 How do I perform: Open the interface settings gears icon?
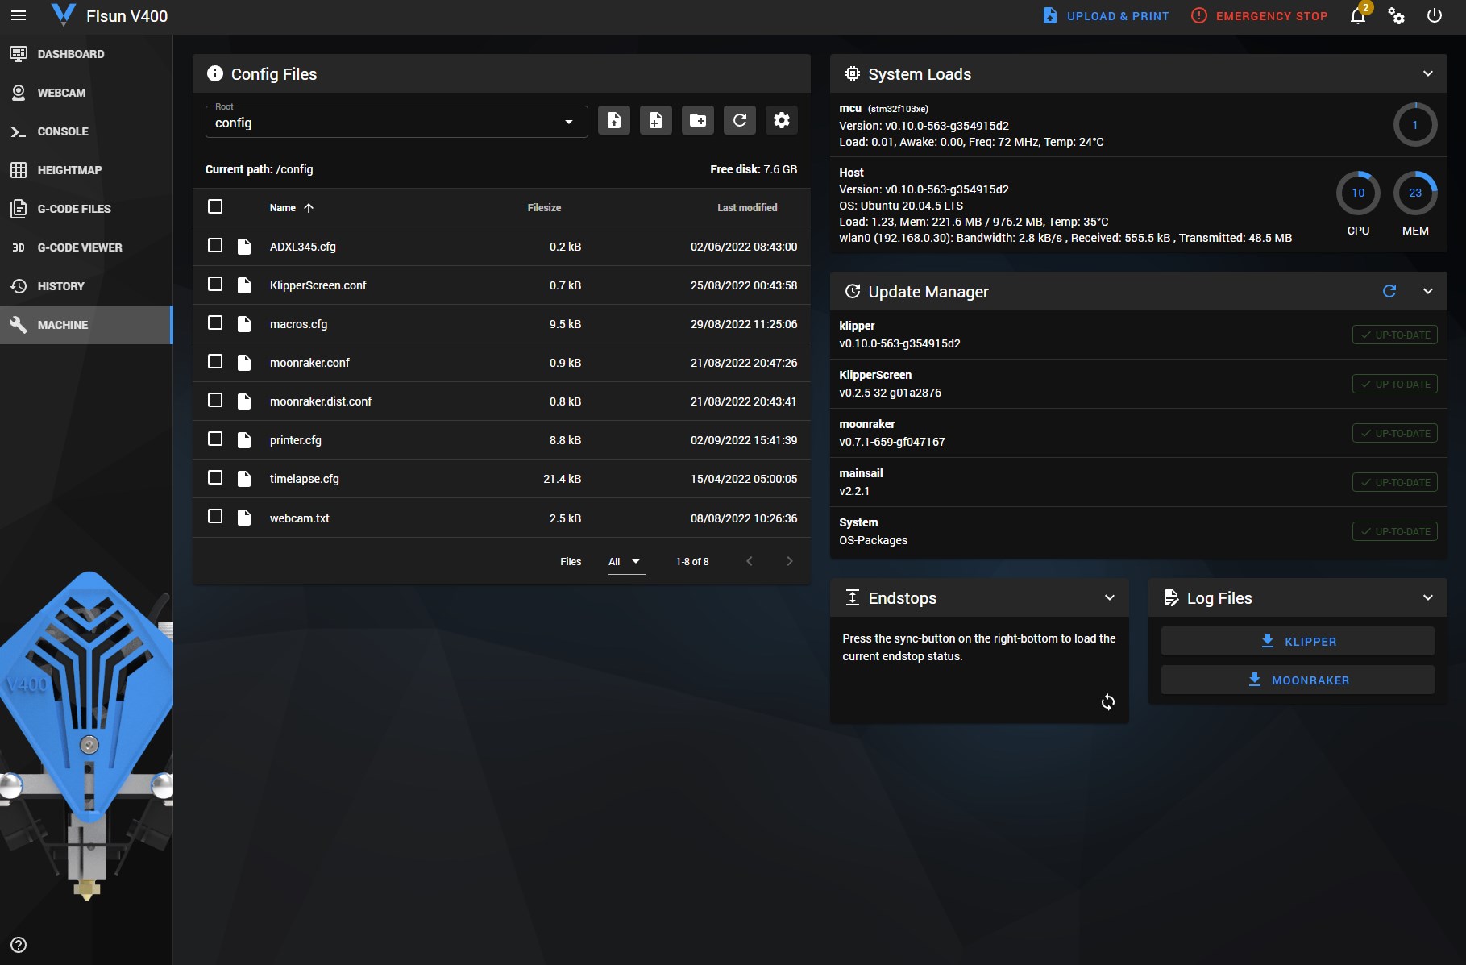(x=1397, y=16)
